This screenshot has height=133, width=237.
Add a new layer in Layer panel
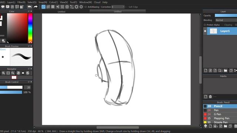tap(206, 71)
